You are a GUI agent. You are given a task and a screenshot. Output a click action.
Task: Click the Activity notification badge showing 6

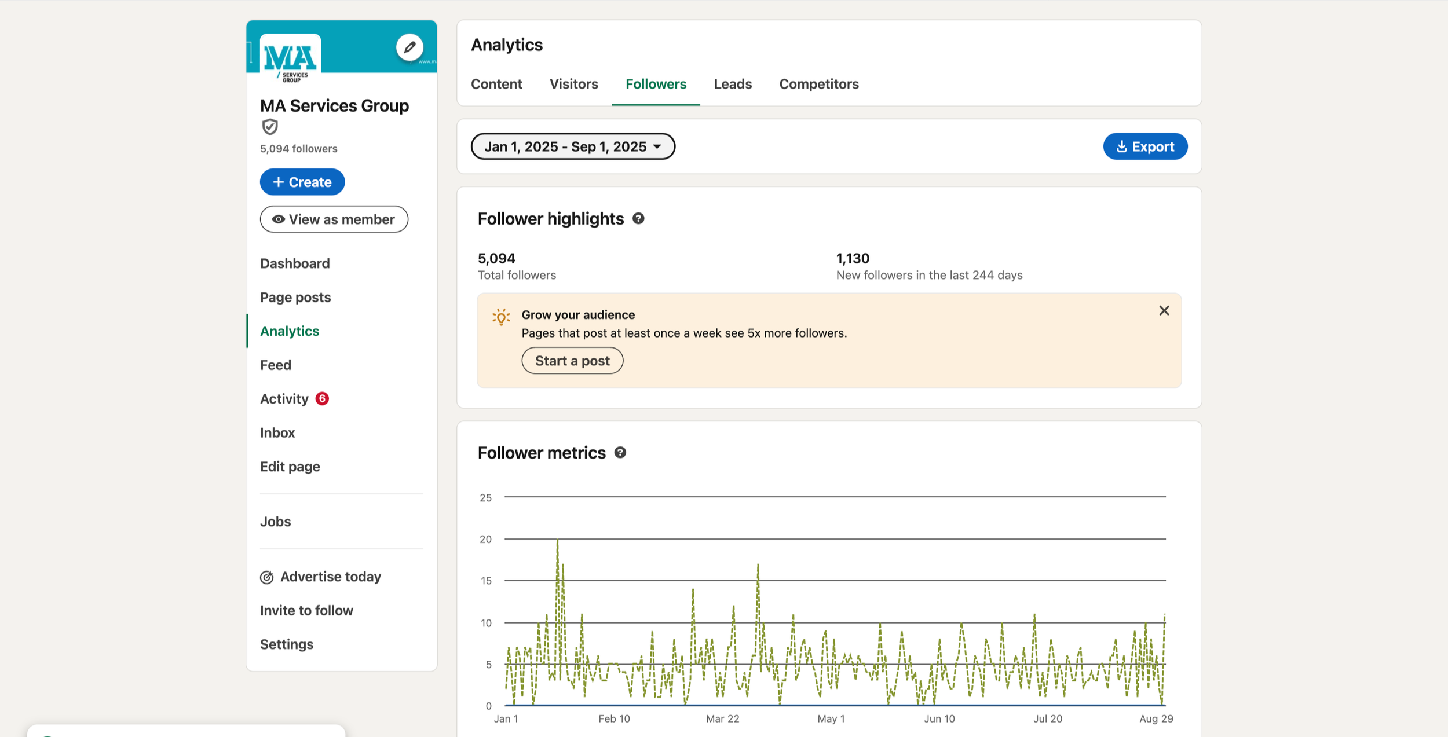pyautogui.click(x=322, y=398)
